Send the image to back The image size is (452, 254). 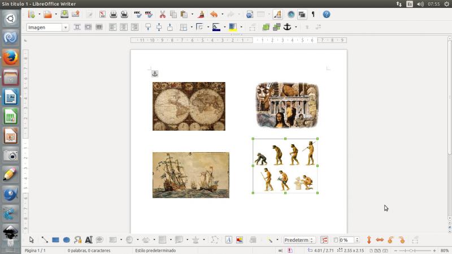277,27
